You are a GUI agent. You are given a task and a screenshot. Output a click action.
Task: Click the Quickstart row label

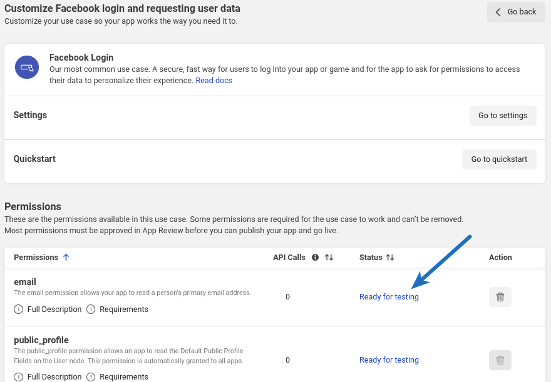click(34, 159)
